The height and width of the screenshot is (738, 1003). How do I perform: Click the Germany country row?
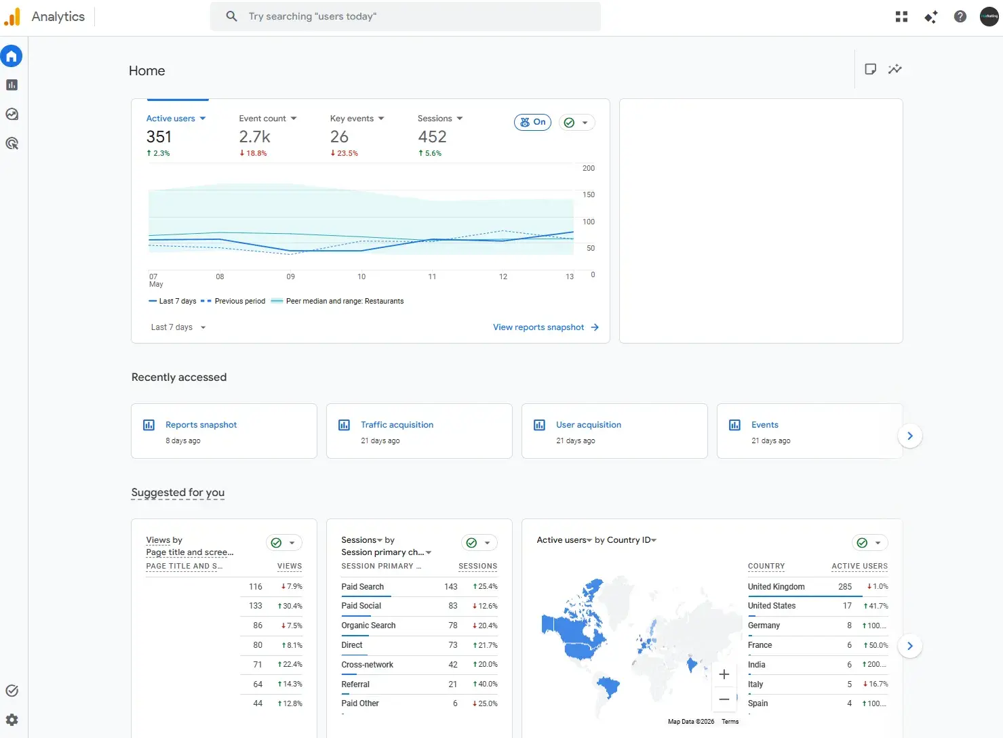818,626
